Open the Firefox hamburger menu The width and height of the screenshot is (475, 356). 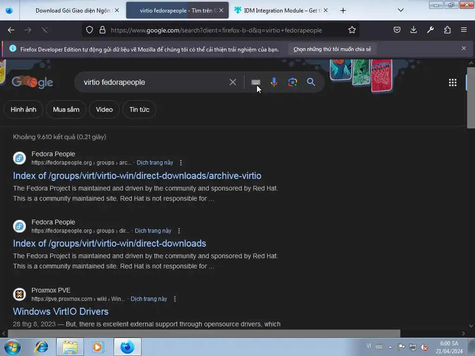(x=464, y=30)
